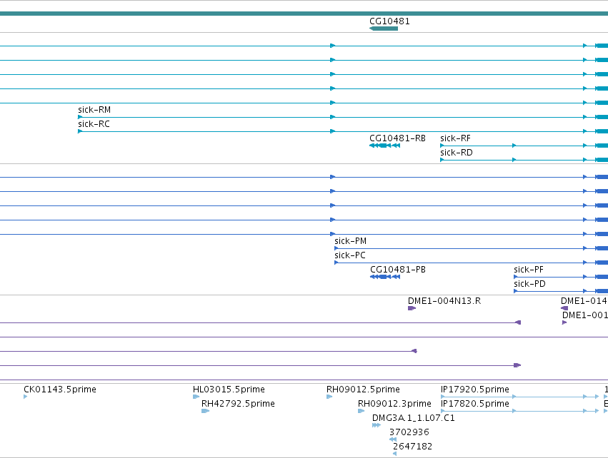The image size is (608, 458).
Task: Click the sick-RD transcript start arrow
Action: (x=442, y=160)
